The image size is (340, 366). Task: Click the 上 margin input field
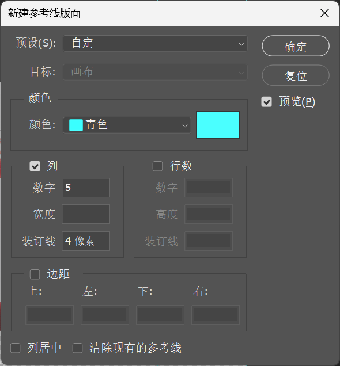pos(50,315)
